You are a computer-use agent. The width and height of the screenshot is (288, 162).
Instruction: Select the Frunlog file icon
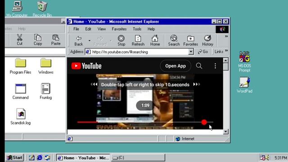coord(46,91)
